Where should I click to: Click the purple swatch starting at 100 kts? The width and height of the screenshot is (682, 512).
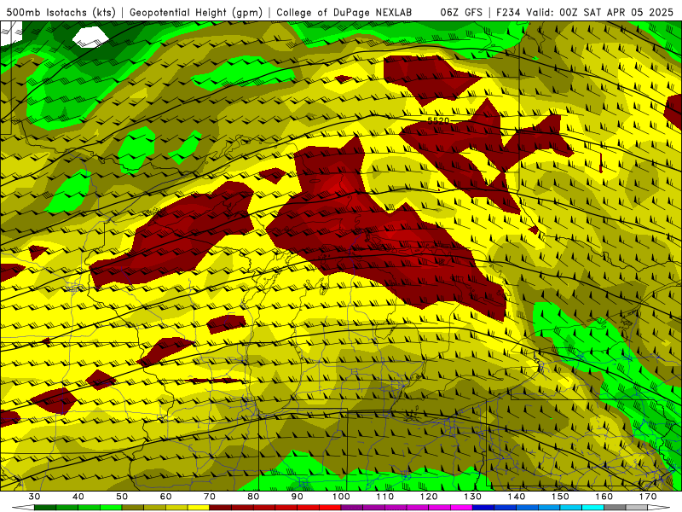pyautogui.click(x=352, y=508)
